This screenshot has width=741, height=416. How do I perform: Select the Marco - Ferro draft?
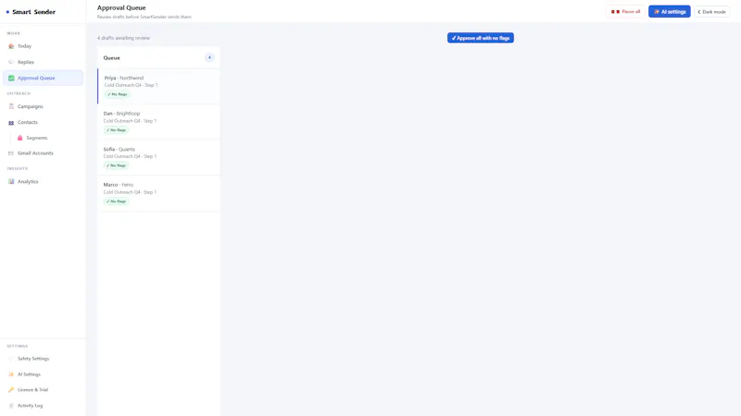pyautogui.click(x=158, y=193)
